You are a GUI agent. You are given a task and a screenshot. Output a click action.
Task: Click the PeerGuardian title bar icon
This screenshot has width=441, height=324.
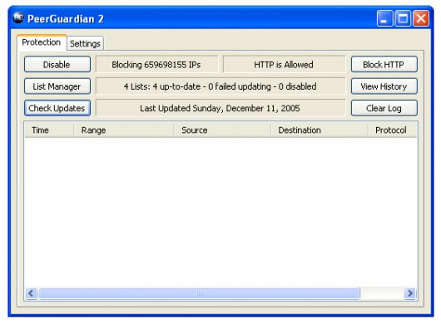(x=18, y=18)
